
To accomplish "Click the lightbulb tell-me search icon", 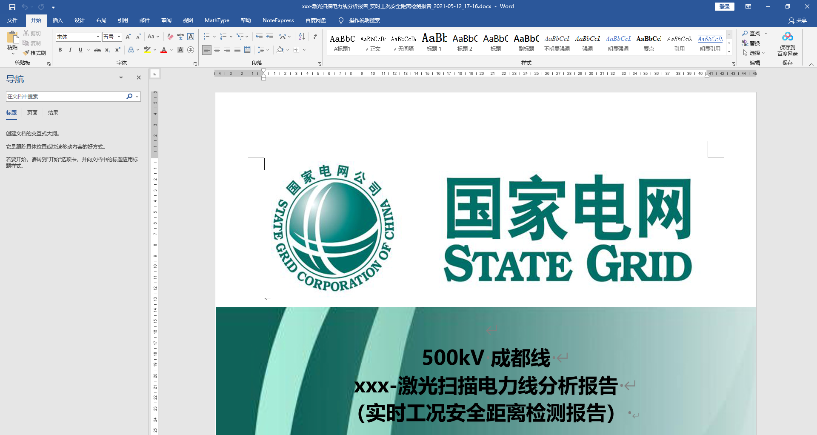I will 341,20.
